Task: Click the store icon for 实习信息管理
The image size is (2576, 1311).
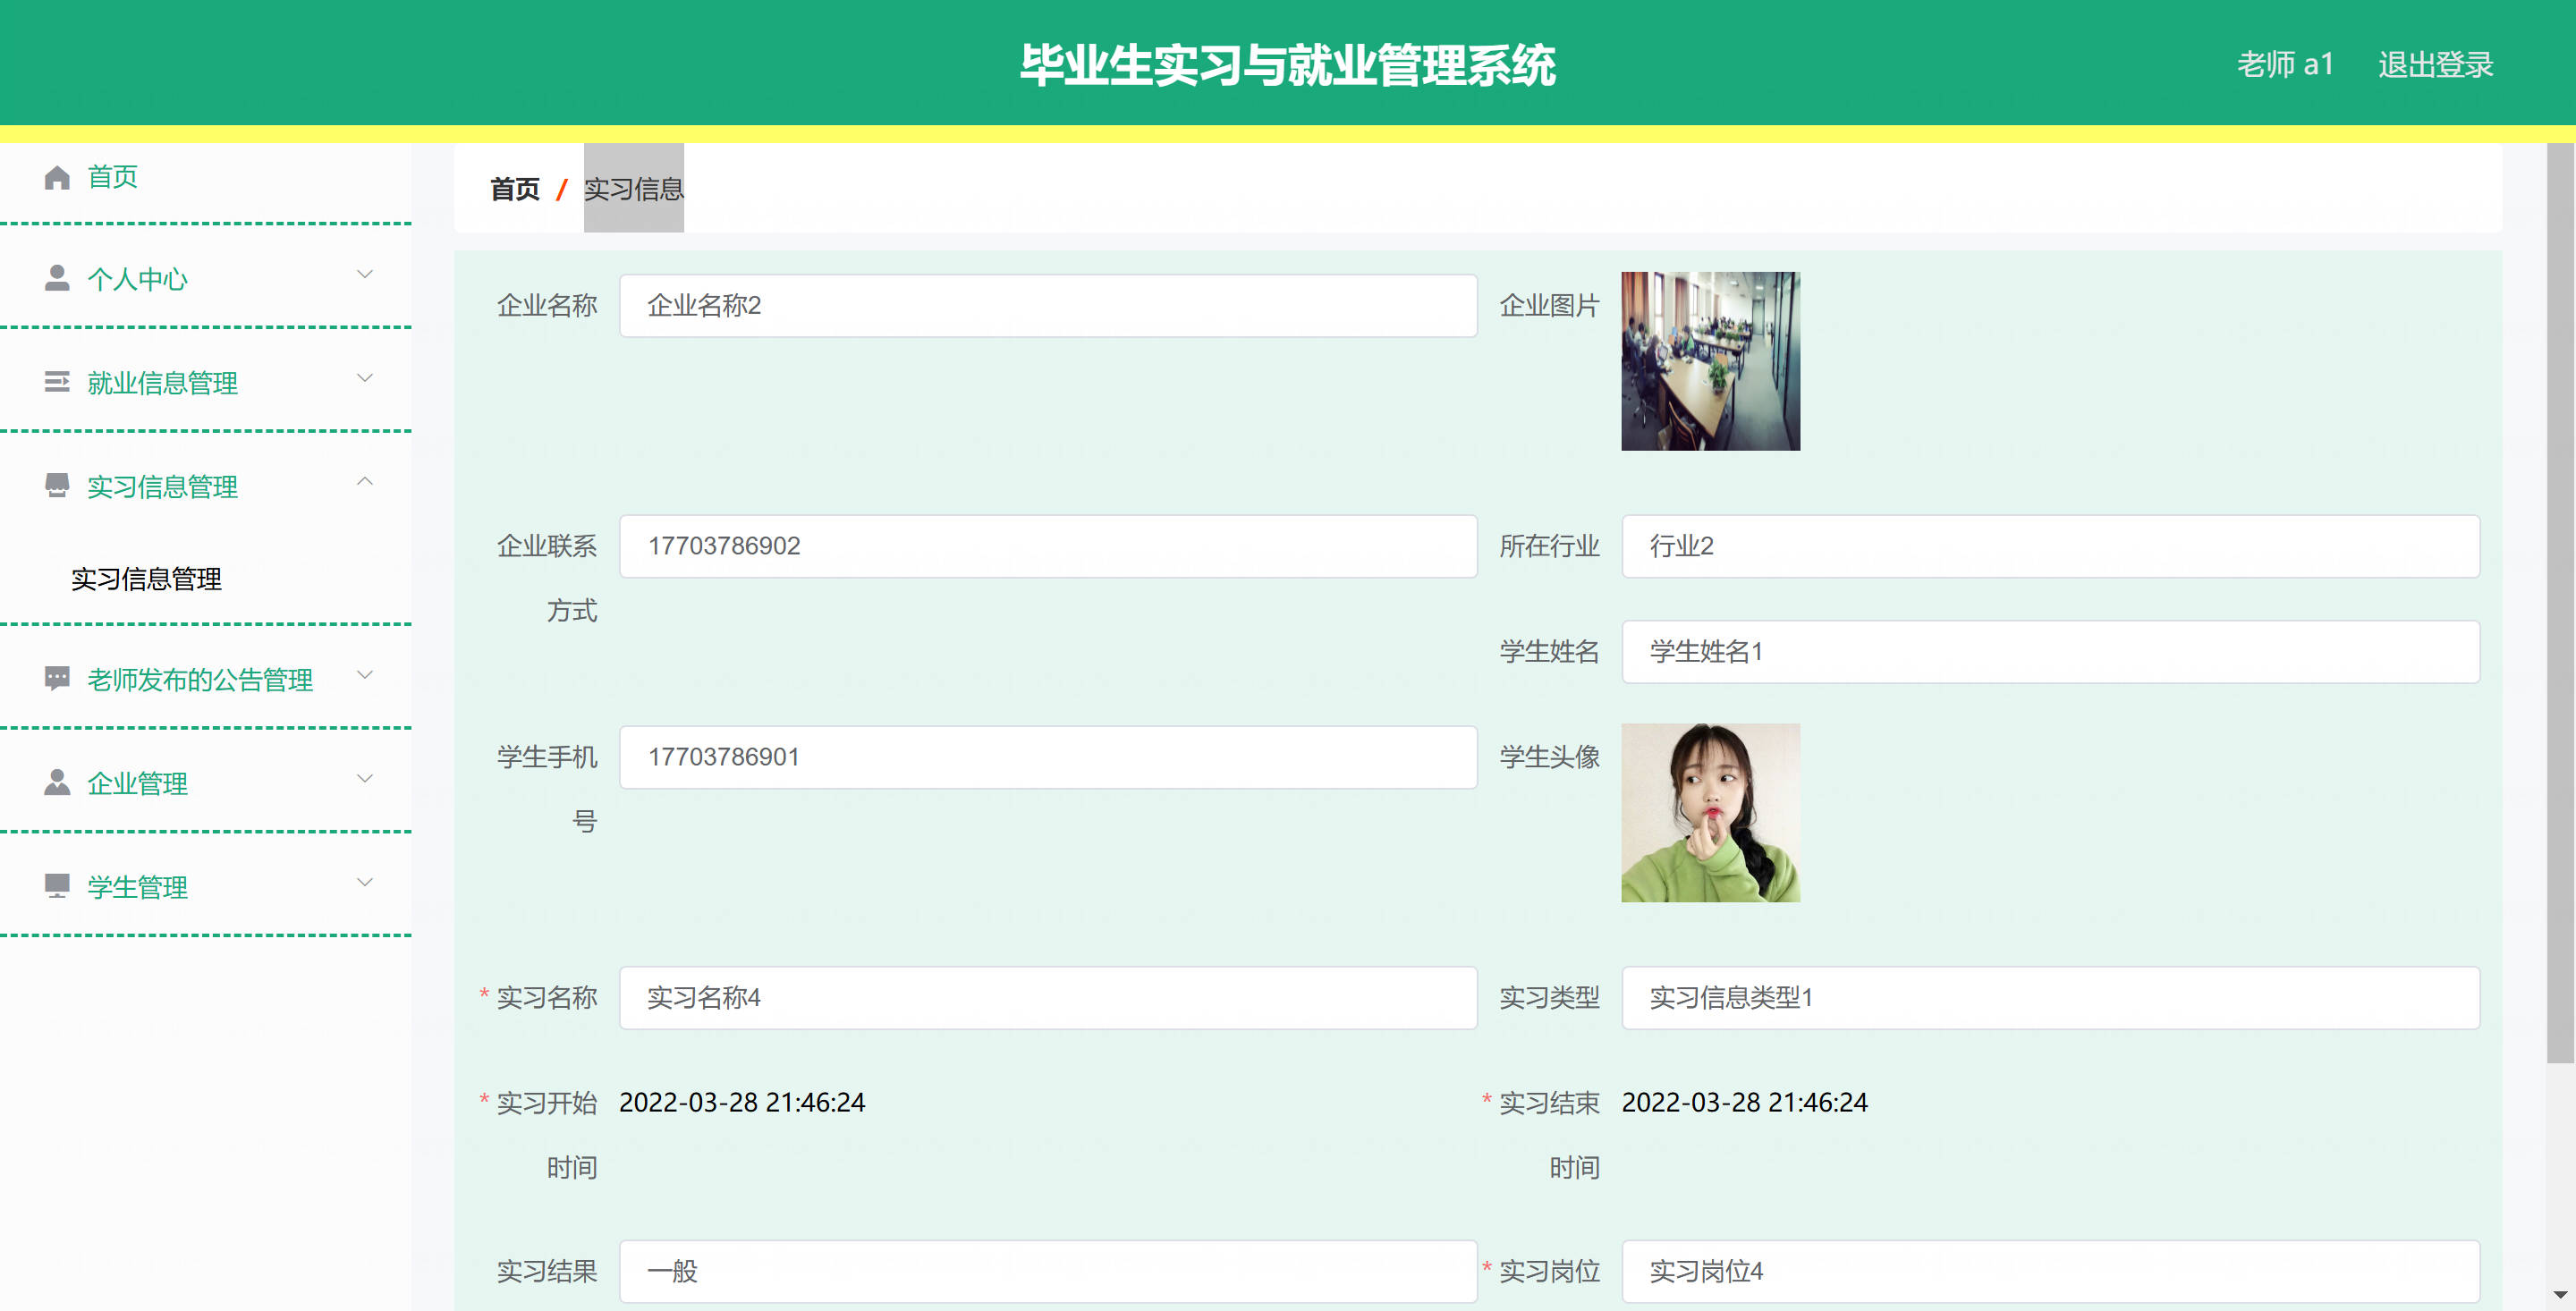Action: pyautogui.click(x=57, y=486)
